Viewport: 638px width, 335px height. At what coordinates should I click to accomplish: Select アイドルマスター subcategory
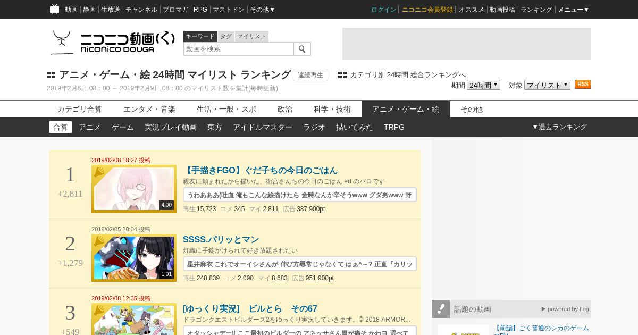point(263,127)
